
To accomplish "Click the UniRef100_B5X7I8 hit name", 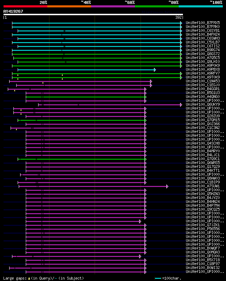I will click(x=203, y=260).
